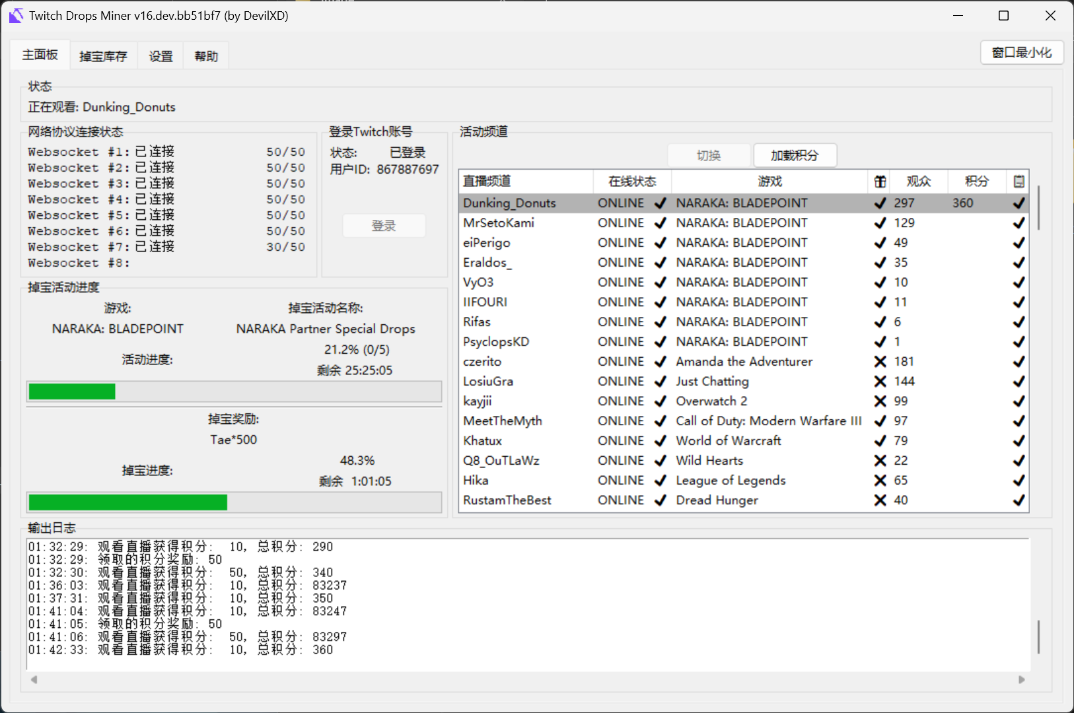Click the drops X mark for kayjii
The image size is (1074, 713).
[x=880, y=401]
